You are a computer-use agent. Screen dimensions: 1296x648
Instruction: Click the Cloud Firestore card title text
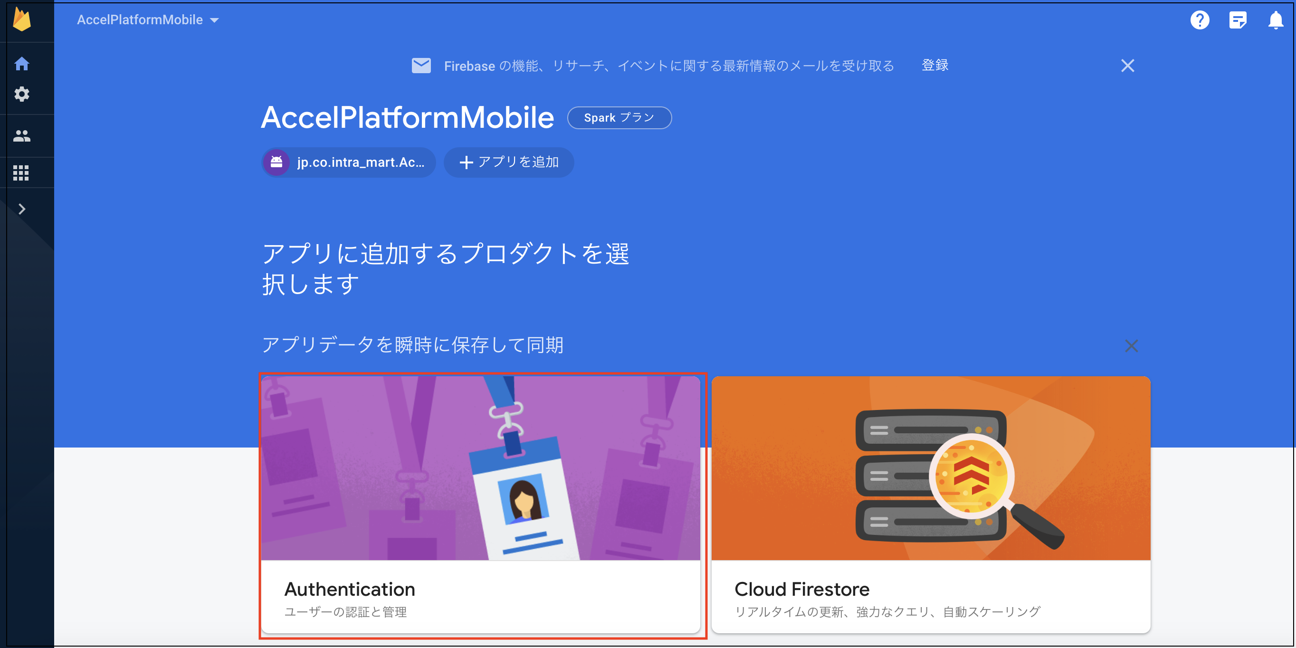click(x=802, y=589)
